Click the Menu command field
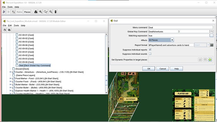The image size is (217, 122). click(181, 27)
